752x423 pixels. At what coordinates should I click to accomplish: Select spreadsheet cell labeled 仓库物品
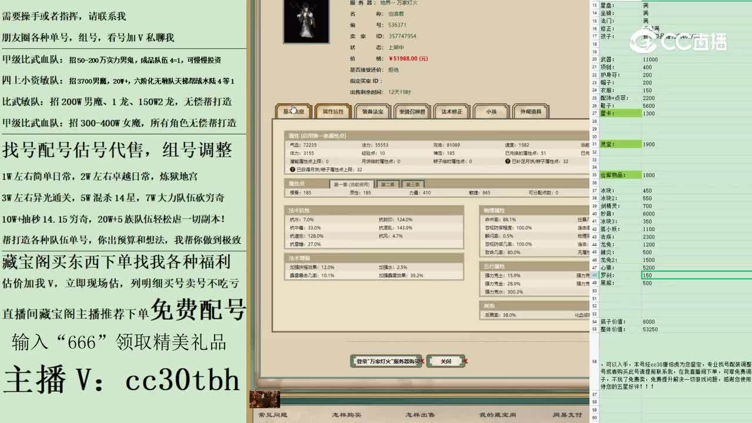[x=620, y=175]
